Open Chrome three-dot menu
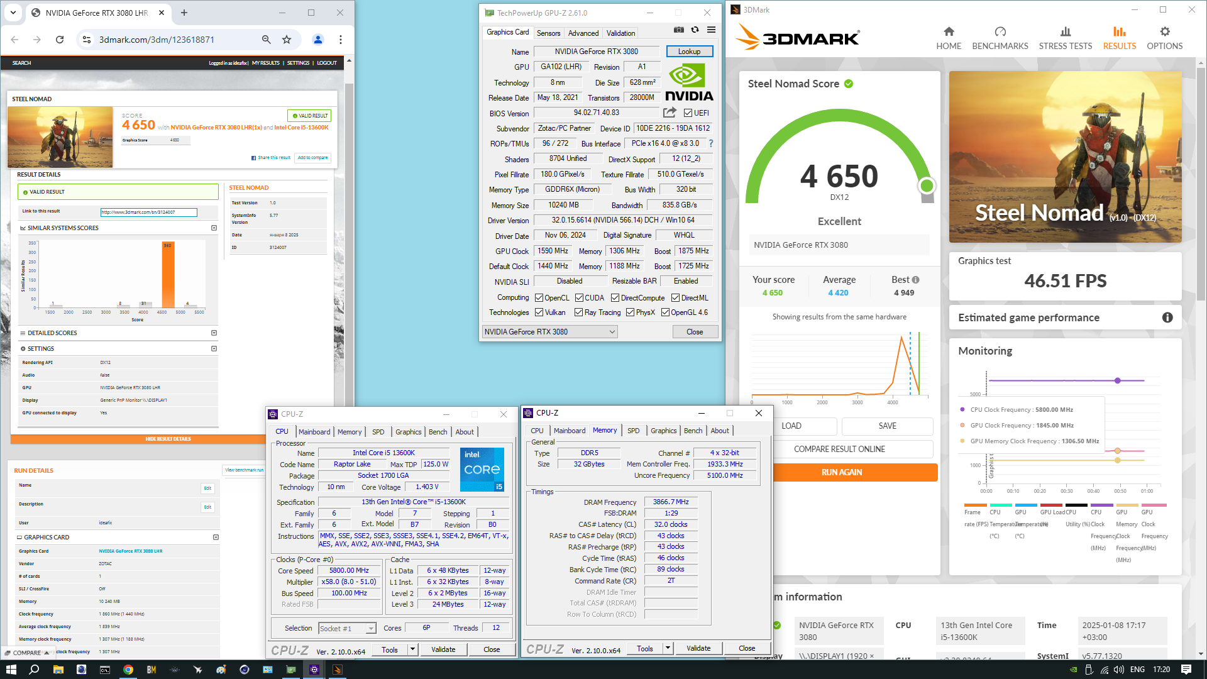Screen dimensions: 1207x679 tap(341, 40)
